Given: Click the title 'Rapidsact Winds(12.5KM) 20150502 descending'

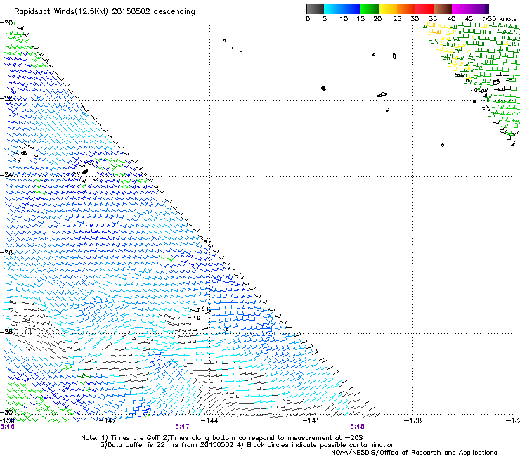Looking at the screenshot, I should point(105,12).
